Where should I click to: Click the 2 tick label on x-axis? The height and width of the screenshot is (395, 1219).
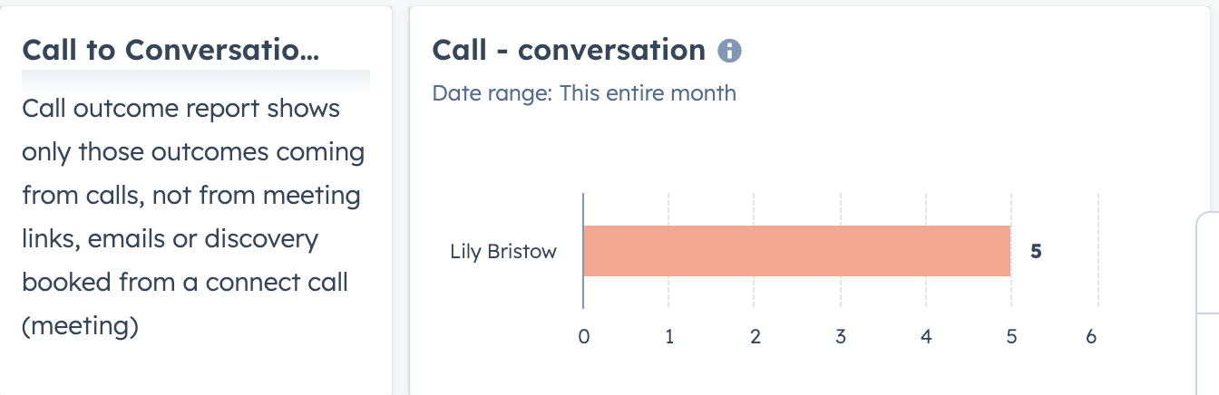(755, 337)
